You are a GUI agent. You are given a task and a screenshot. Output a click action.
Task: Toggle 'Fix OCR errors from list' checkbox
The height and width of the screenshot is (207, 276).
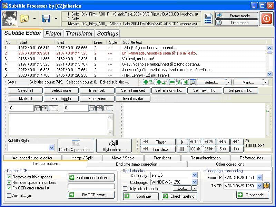coord(9,188)
